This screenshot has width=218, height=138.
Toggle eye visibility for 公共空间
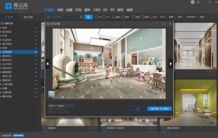36,52
